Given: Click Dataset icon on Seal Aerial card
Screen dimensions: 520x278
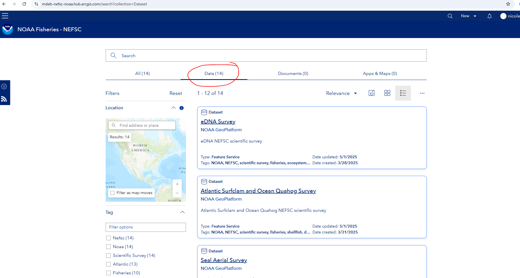Looking at the screenshot, I should (x=204, y=251).
